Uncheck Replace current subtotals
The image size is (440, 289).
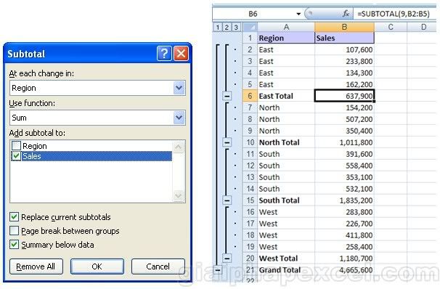click(x=14, y=217)
